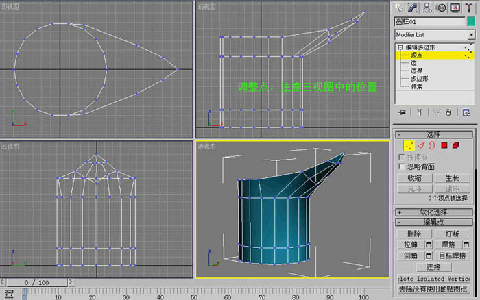Click time slider left arrow
Image resolution: width=480 pixels, height=300 pixels.
pos(3,282)
